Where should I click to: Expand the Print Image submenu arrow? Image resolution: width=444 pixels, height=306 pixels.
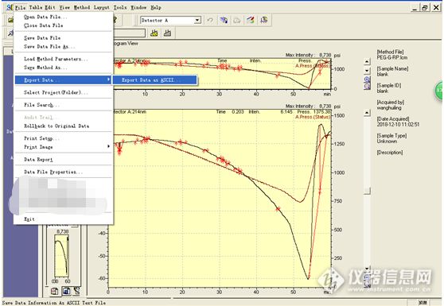pyautogui.click(x=108, y=146)
